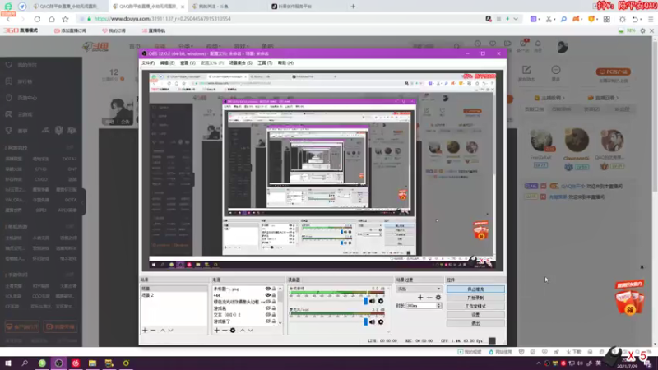
Task: Open OBS 编辑(E) menu
Action: (x=167, y=63)
